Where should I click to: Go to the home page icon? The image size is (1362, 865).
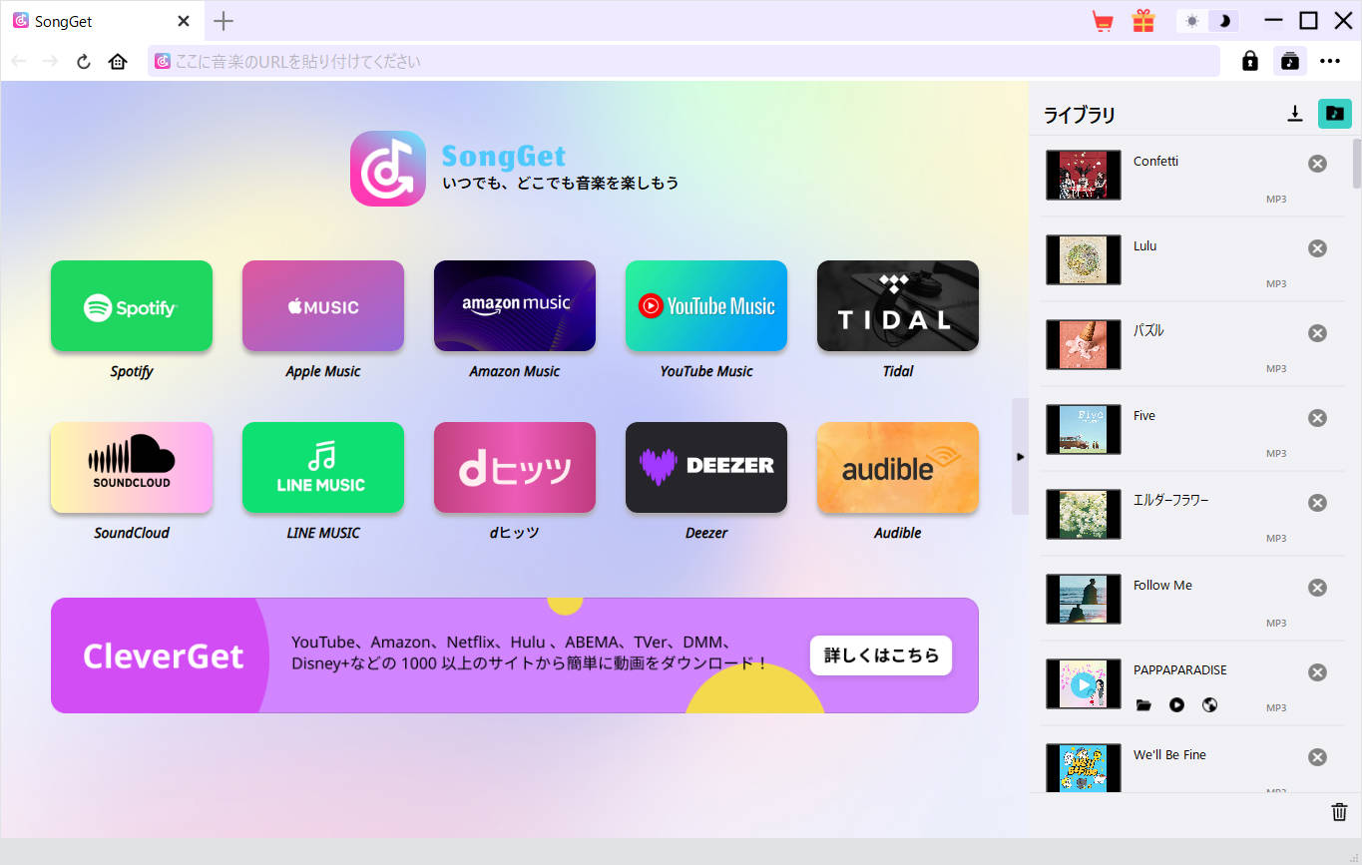tap(118, 62)
